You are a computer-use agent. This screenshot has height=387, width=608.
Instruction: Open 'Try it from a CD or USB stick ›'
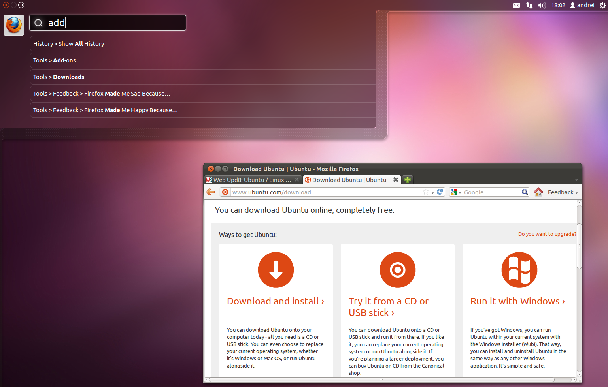(x=389, y=307)
